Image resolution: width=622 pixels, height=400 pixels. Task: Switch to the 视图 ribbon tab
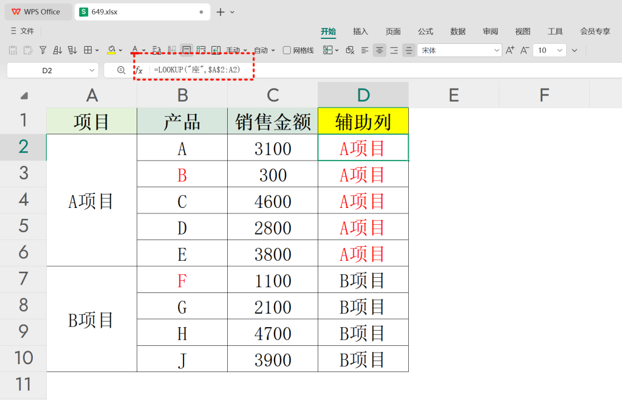[523, 32]
